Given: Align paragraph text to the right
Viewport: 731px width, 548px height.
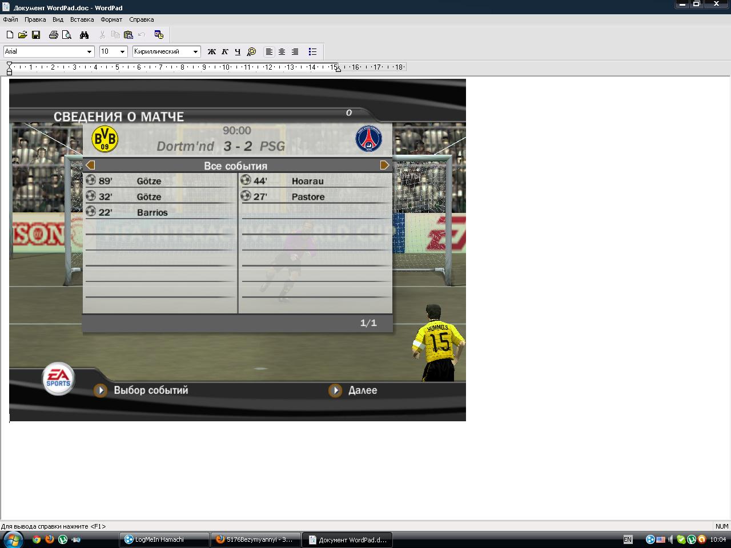Looking at the screenshot, I should click(295, 51).
